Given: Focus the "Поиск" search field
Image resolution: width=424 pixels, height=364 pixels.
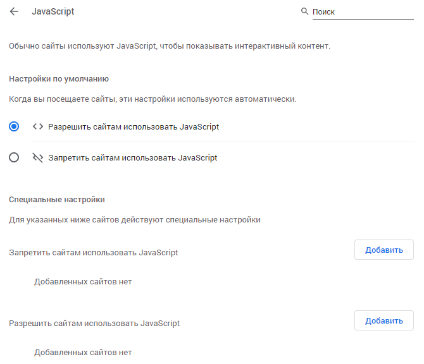Looking at the screenshot, I should tap(362, 11).
